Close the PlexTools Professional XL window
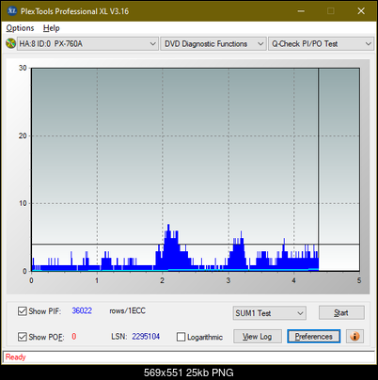This screenshot has width=378, height=380. point(361,11)
